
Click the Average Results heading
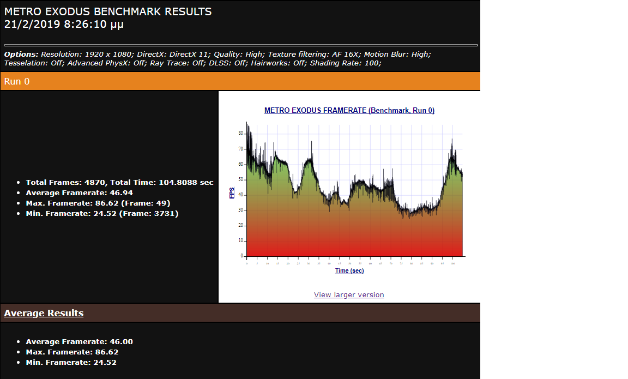click(44, 314)
